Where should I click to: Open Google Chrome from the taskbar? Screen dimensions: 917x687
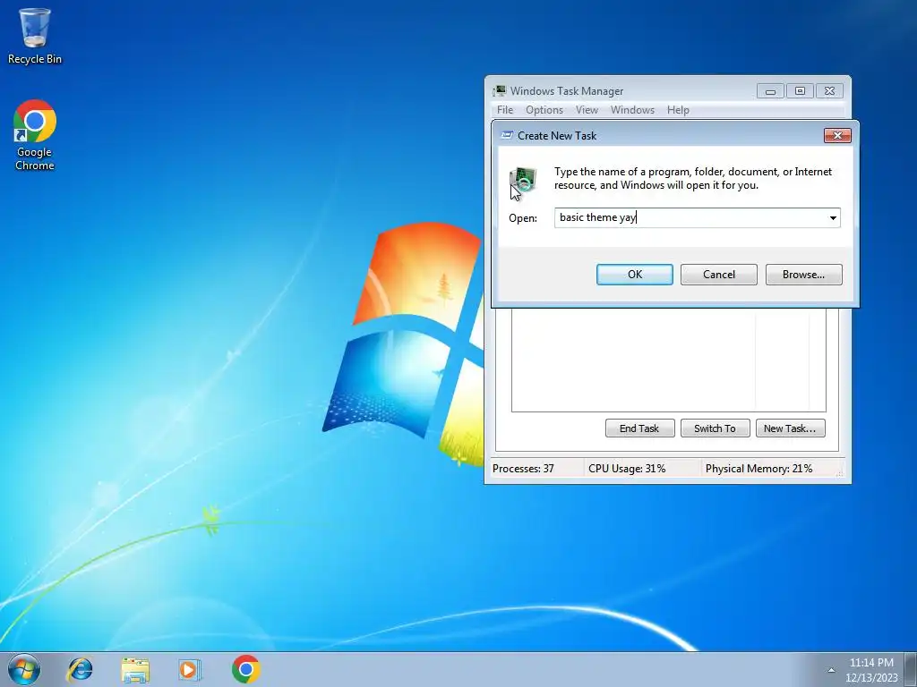coord(245,669)
